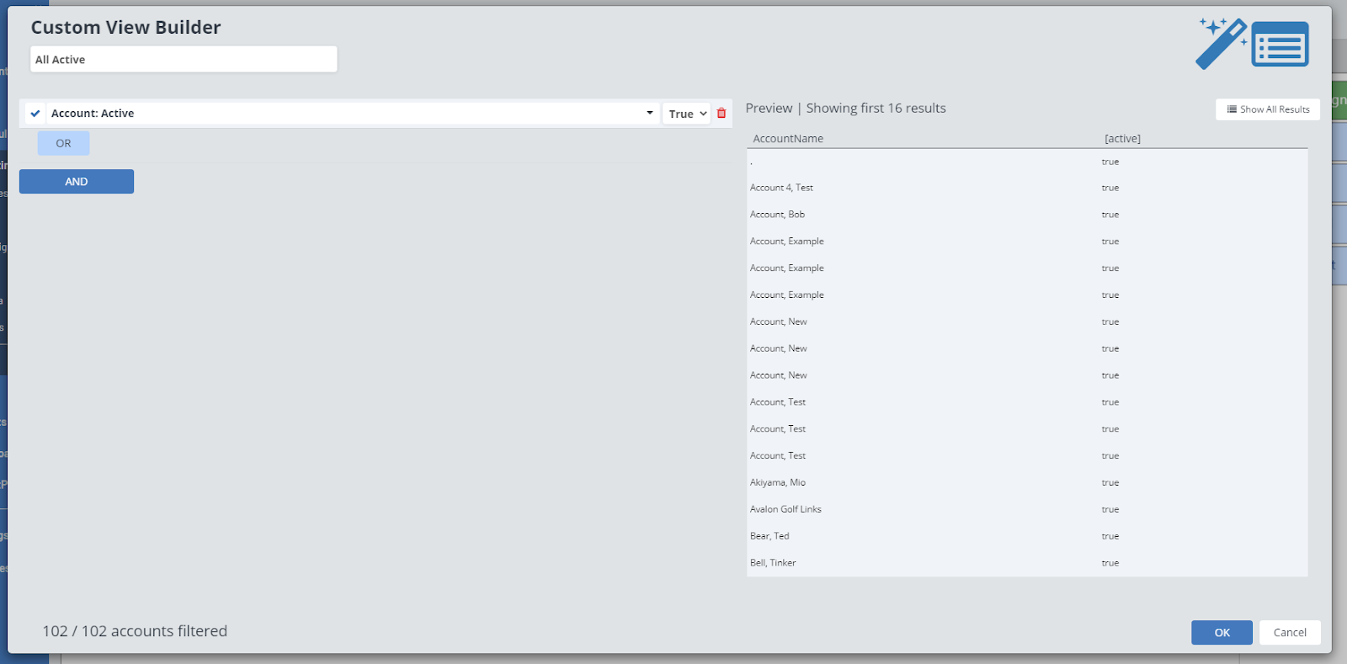
Task: Click the [active] column header
Action: click(x=1122, y=139)
